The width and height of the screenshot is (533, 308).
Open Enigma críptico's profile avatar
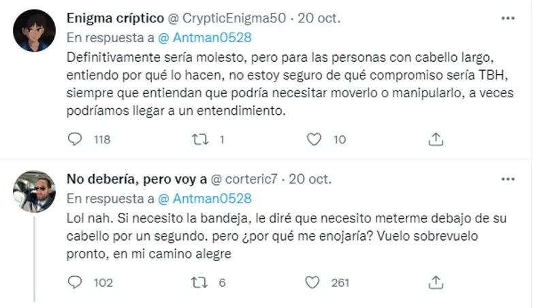coord(34,31)
